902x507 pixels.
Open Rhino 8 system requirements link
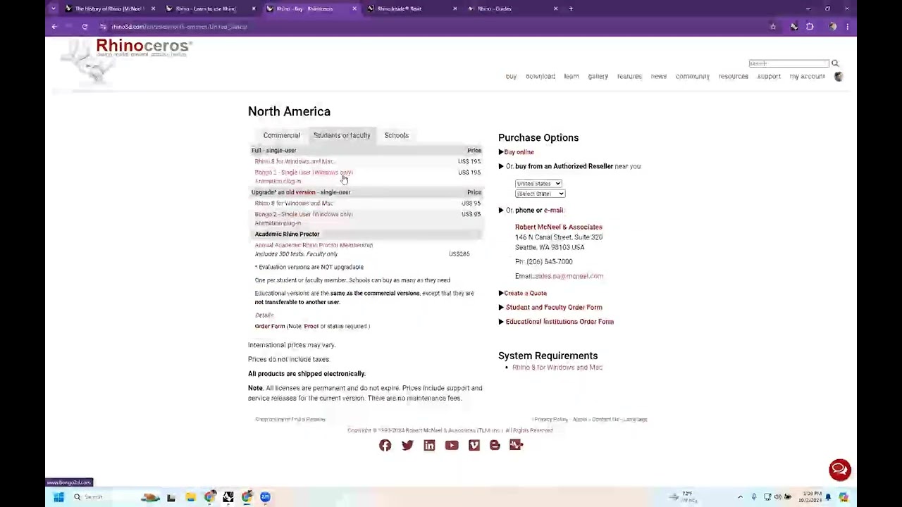point(557,368)
